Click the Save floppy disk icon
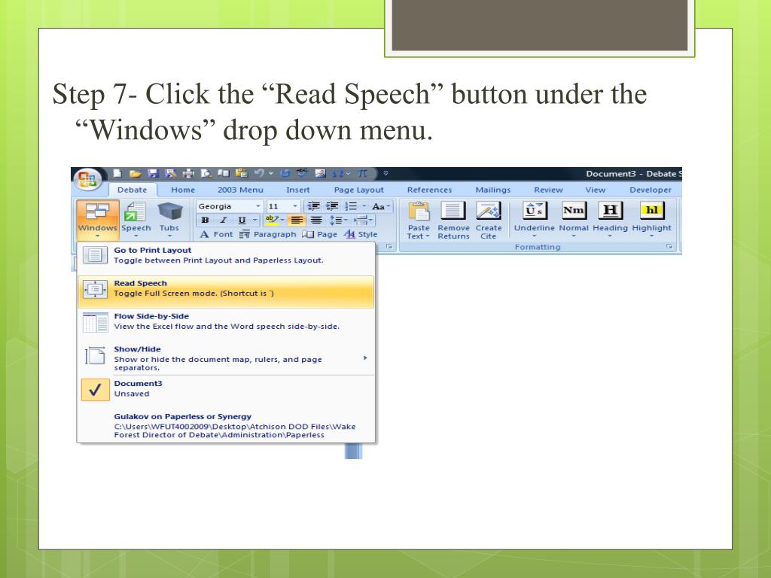This screenshot has width=771, height=578. pos(154,173)
